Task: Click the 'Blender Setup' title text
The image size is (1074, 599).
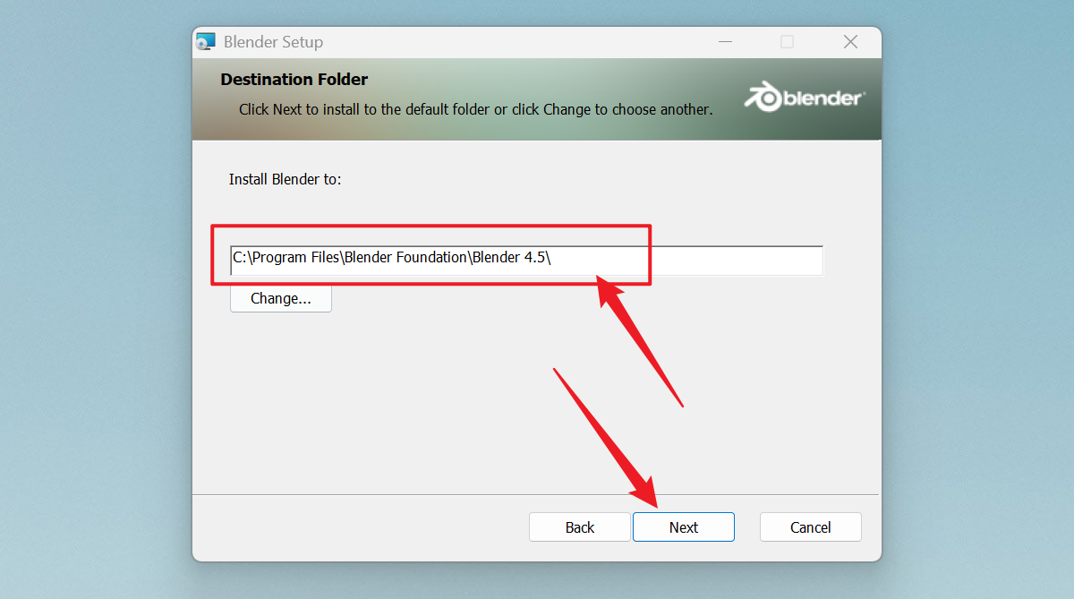Action: 273,42
